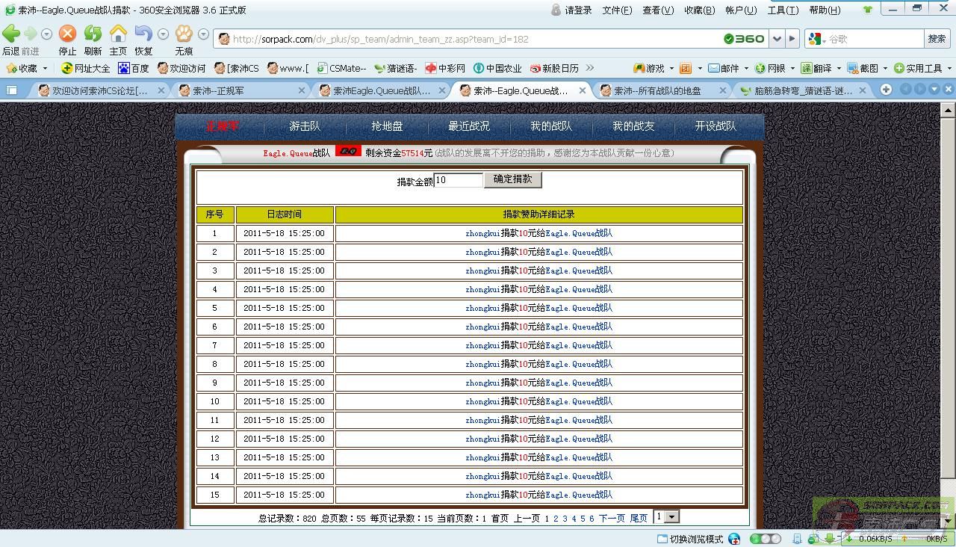This screenshot has width=956, height=547.
Task: Click the confirm donation (确定捐款) button
Action: (x=512, y=179)
